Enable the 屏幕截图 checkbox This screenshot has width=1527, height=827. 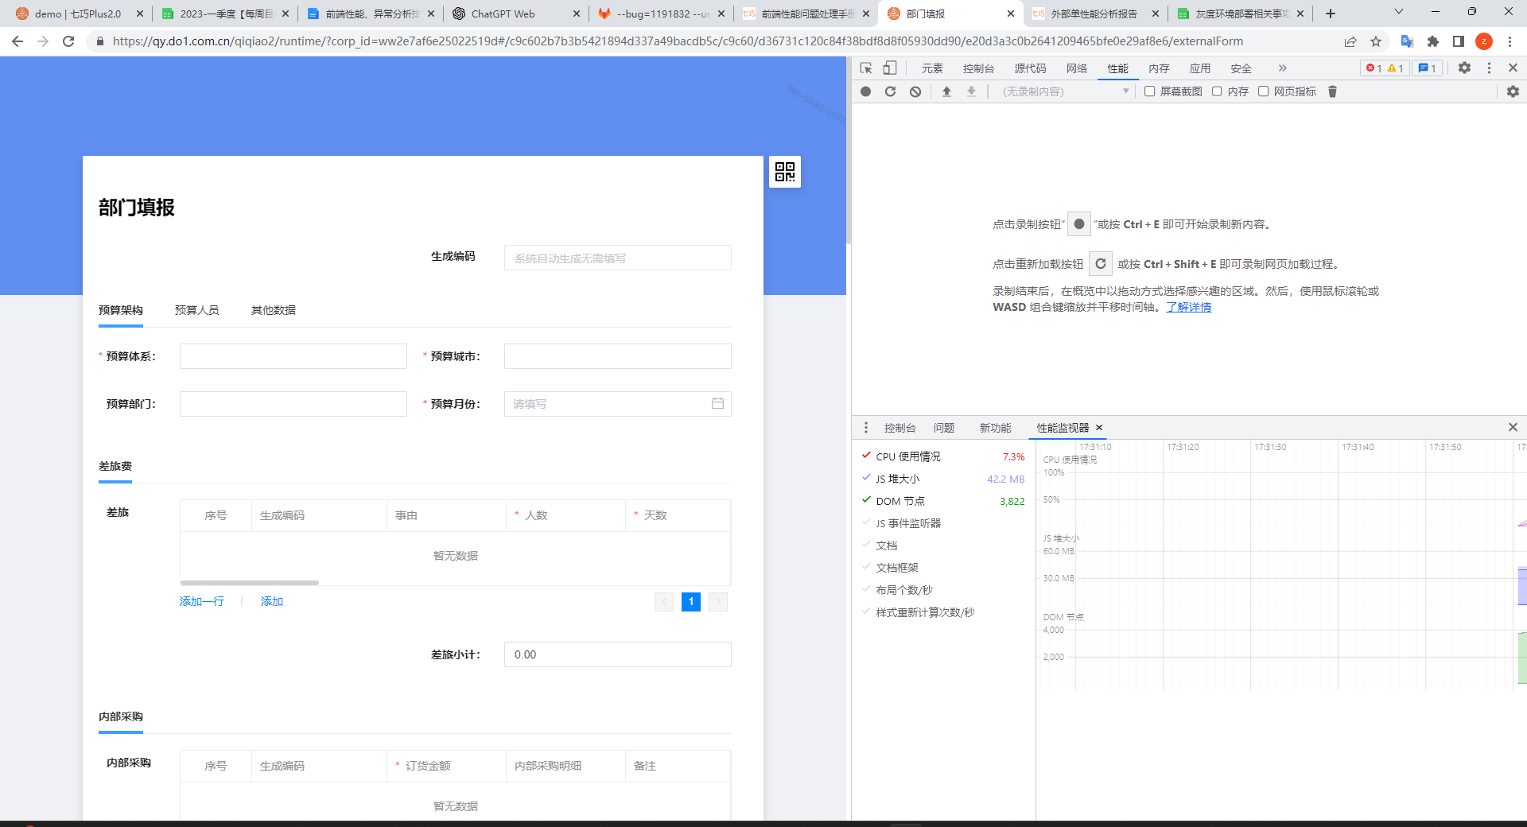tap(1149, 91)
